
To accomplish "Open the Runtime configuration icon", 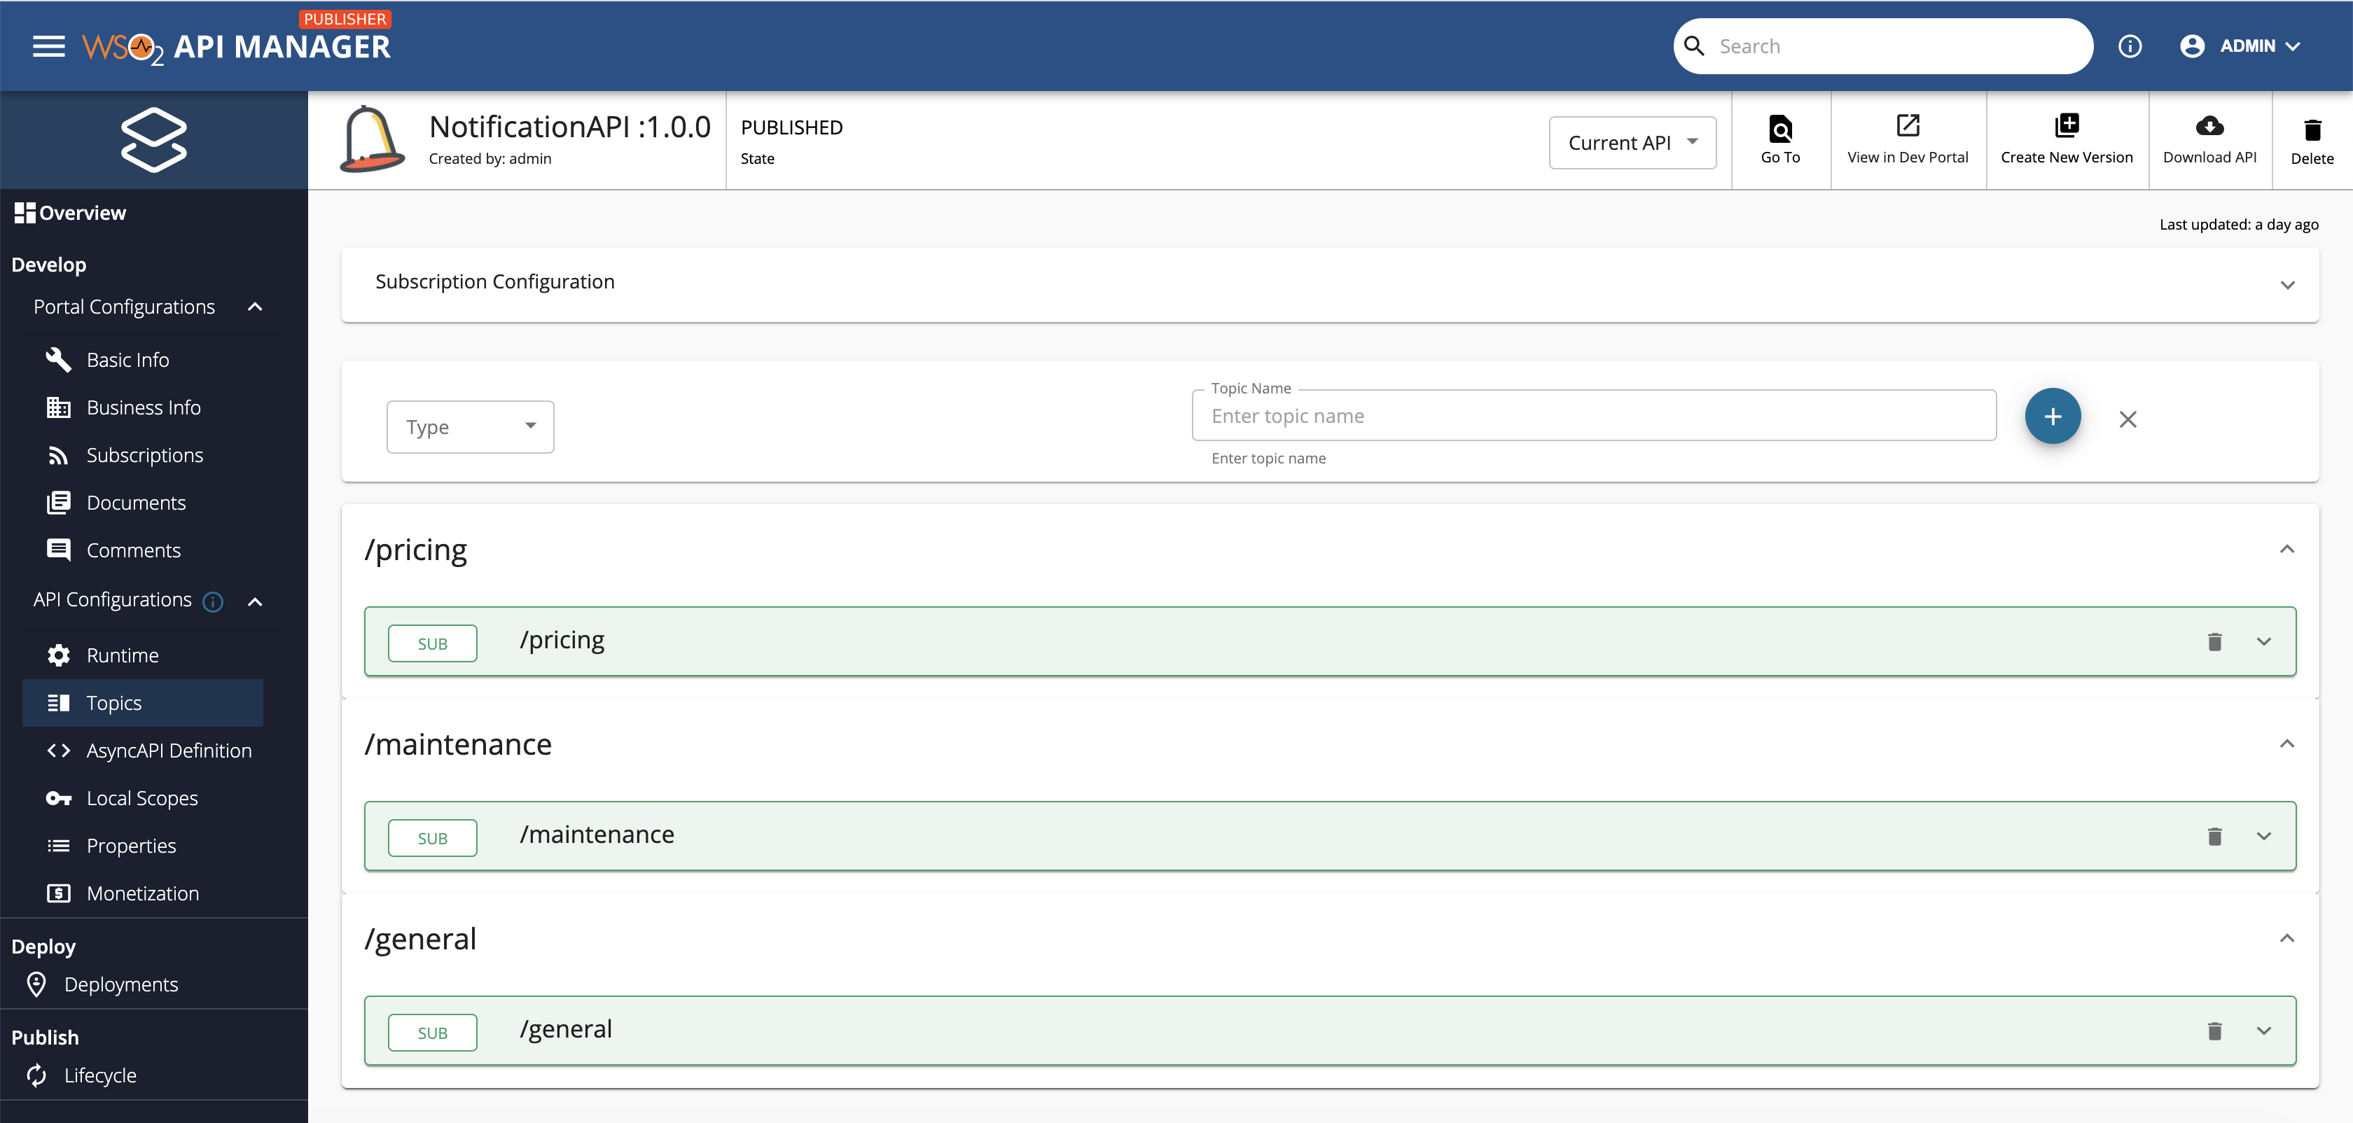I will [x=58, y=655].
